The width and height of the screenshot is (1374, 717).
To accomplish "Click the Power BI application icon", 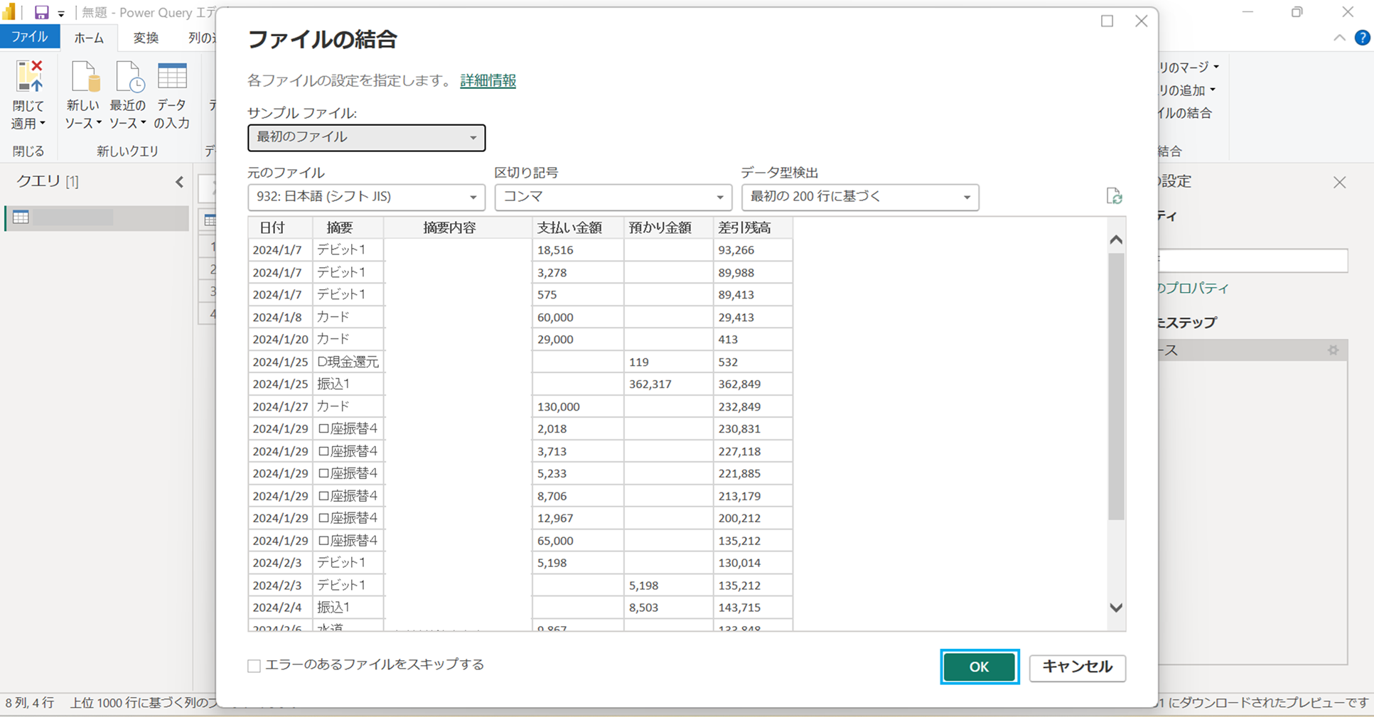I will [10, 12].
